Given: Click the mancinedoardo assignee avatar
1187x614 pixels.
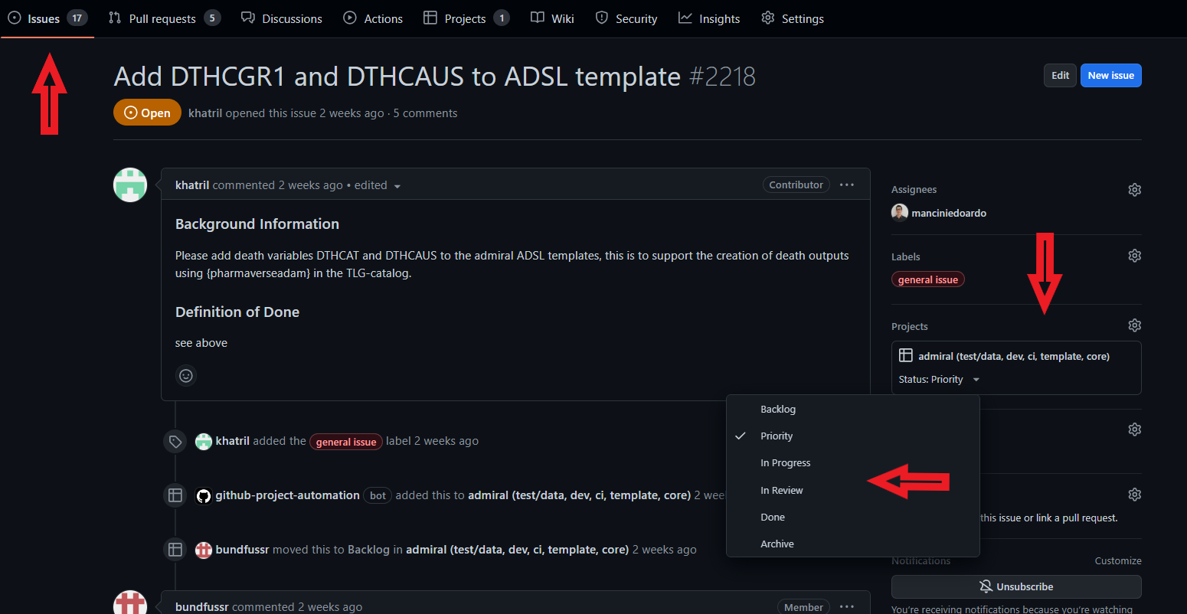Looking at the screenshot, I should pos(900,213).
